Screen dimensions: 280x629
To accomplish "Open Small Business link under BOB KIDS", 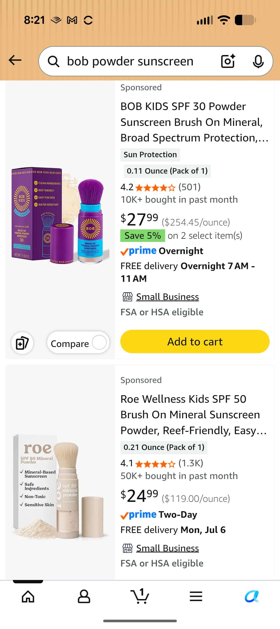I will (167, 297).
